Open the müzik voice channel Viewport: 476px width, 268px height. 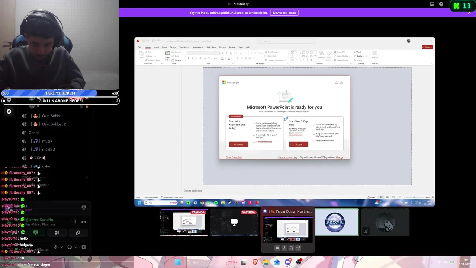42,141
